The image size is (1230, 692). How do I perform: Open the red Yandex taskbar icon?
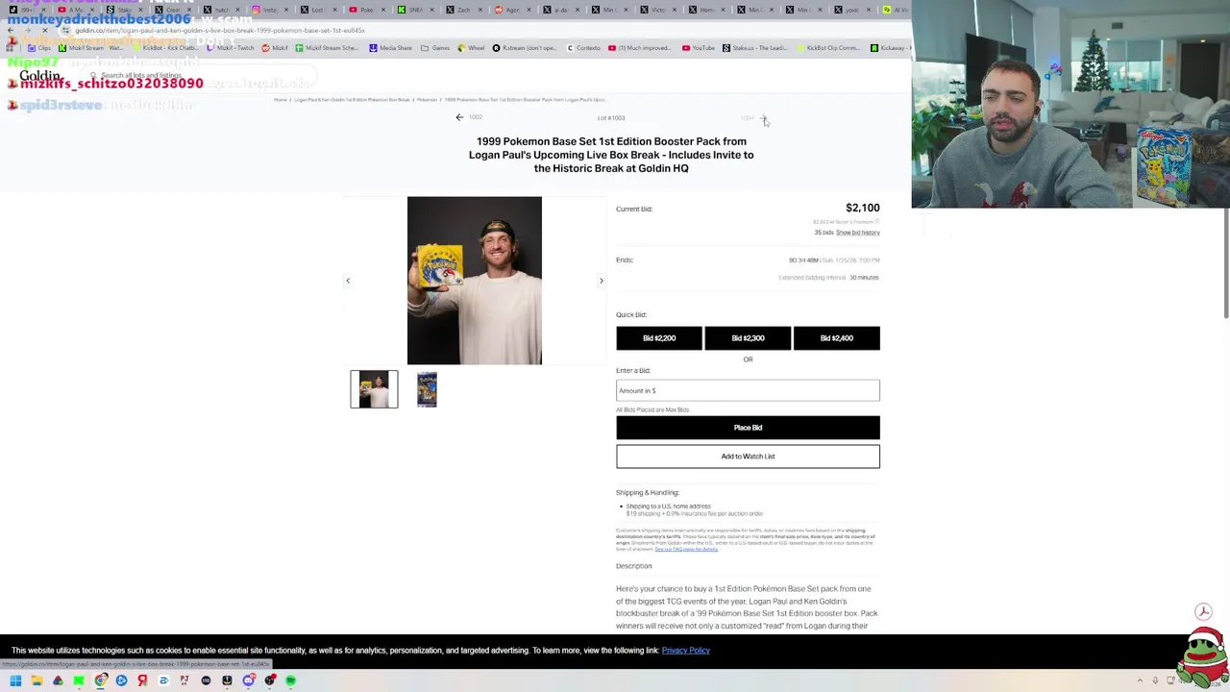(x=142, y=680)
